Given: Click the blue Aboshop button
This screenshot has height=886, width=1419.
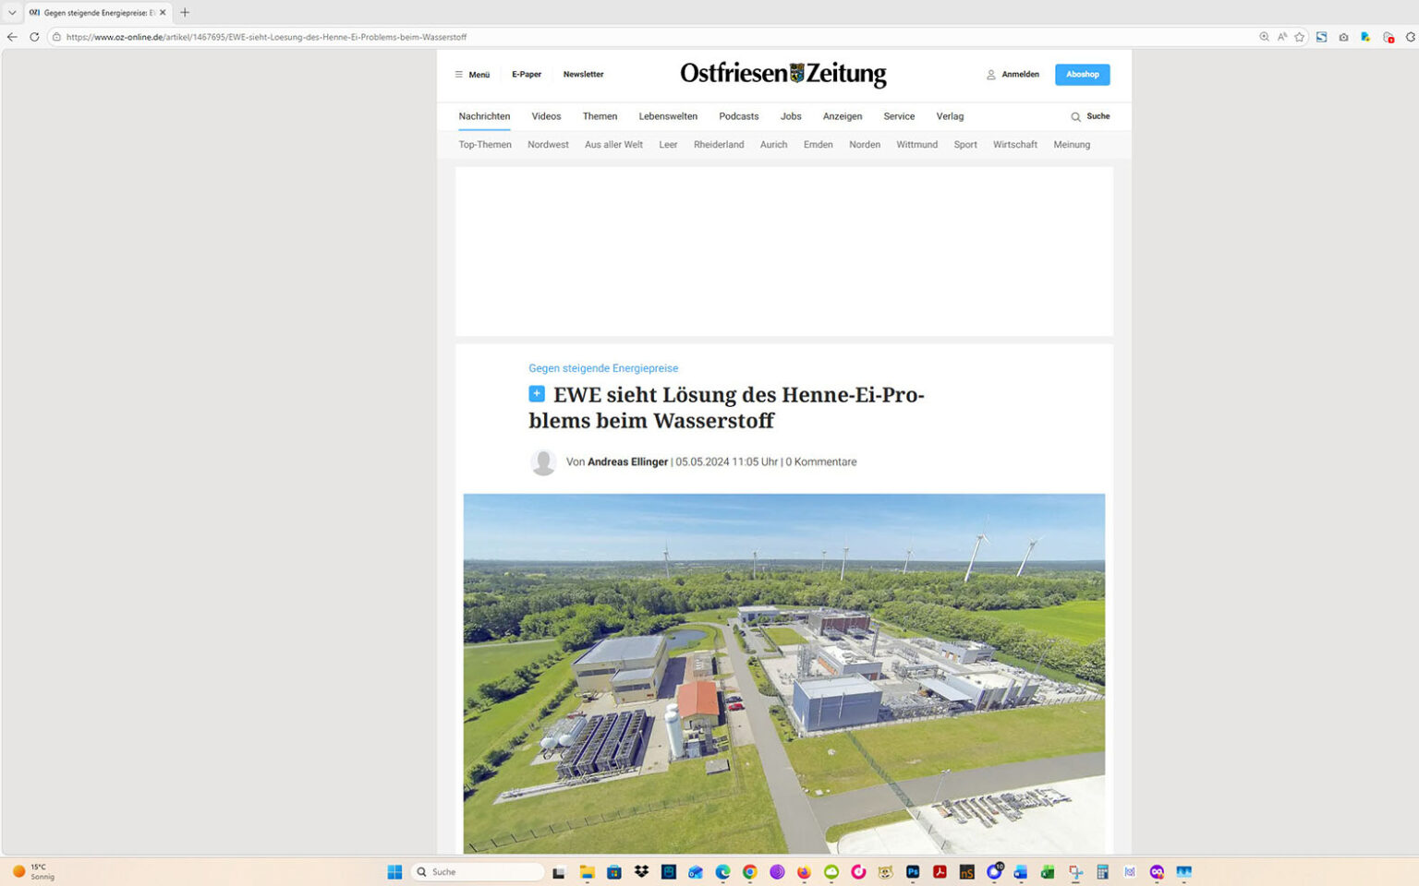Looking at the screenshot, I should pyautogui.click(x=1082, y=74).
